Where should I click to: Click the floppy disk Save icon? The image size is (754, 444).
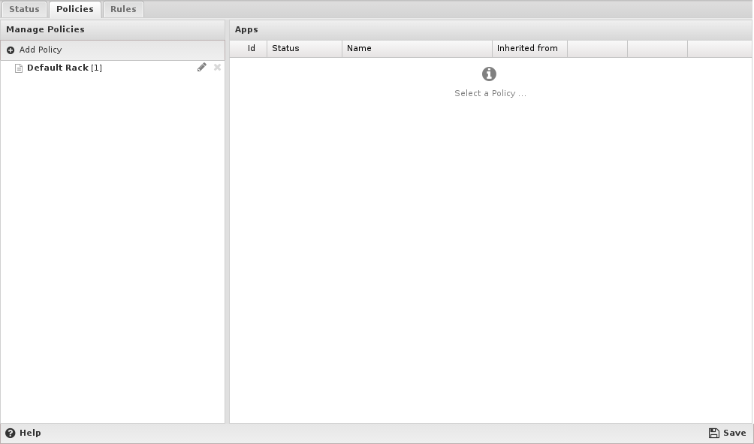[x=713, y=433]
